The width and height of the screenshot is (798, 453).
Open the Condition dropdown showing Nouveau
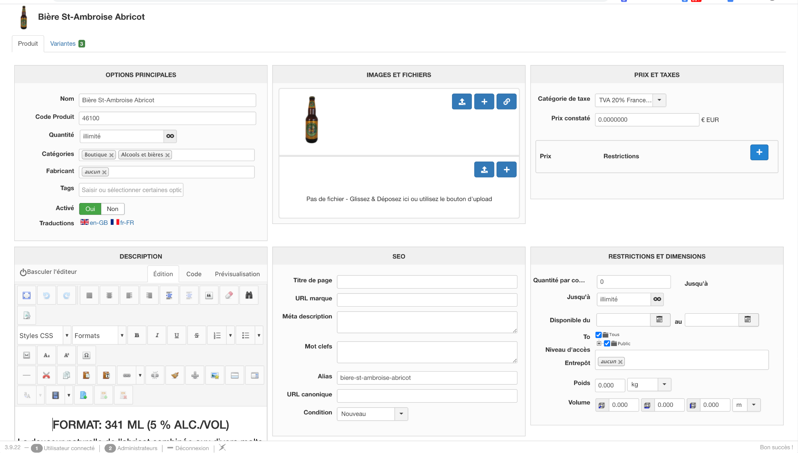401,414
